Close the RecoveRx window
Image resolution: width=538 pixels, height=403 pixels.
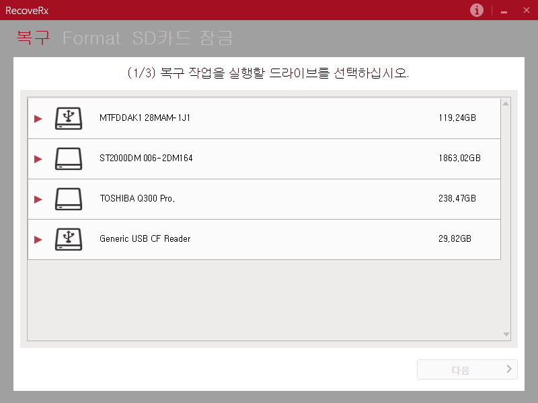click(x=526, y=10)
